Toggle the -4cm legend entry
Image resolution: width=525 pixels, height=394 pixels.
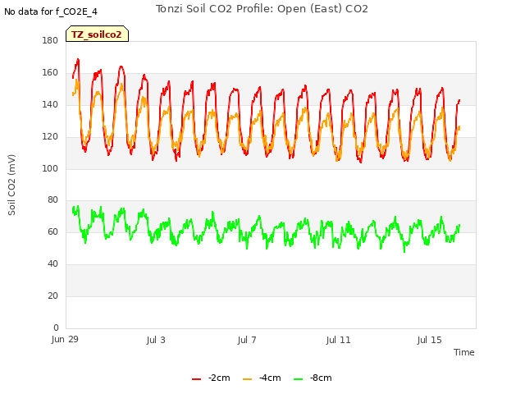262,378
